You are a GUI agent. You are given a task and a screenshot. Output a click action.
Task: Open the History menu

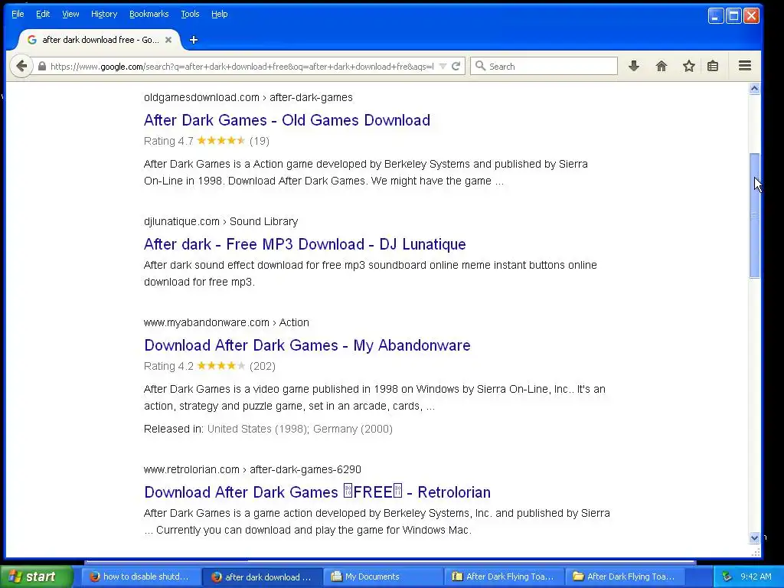click(x=104, y=14)
